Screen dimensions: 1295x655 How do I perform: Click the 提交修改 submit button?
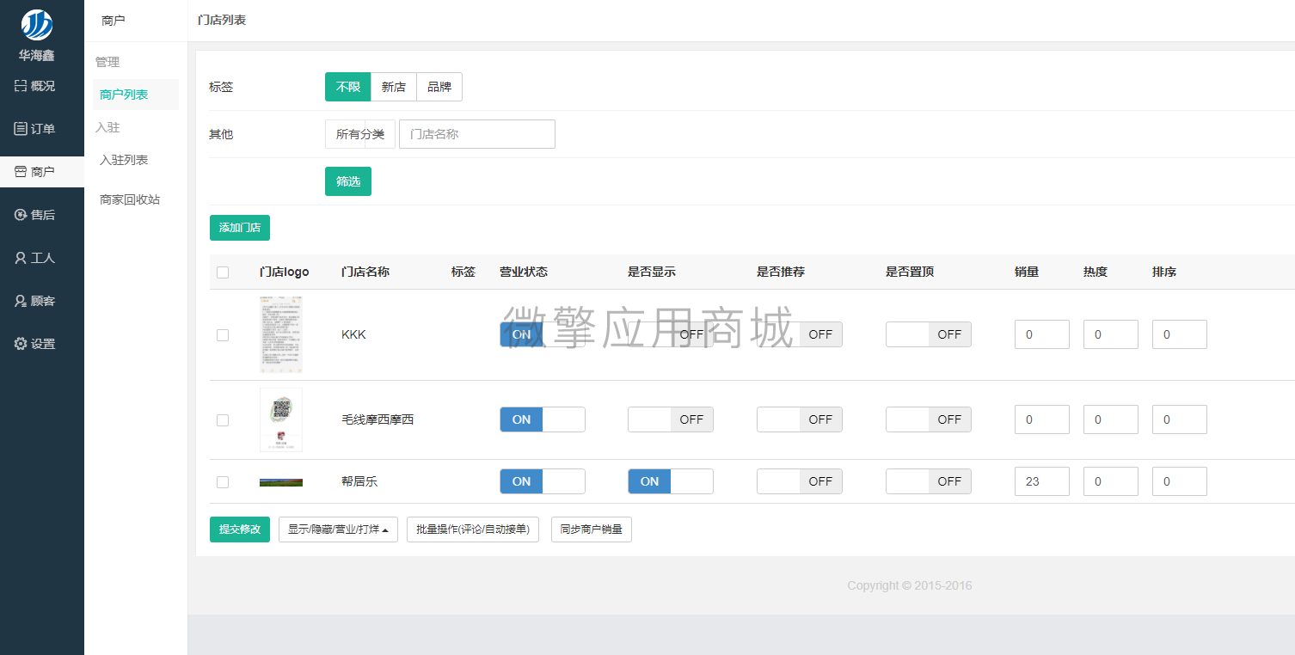[x=240, y=530]
